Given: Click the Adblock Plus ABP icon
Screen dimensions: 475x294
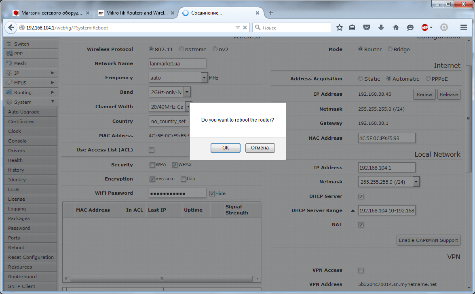Looking at the screenshot, I should 425,27.
